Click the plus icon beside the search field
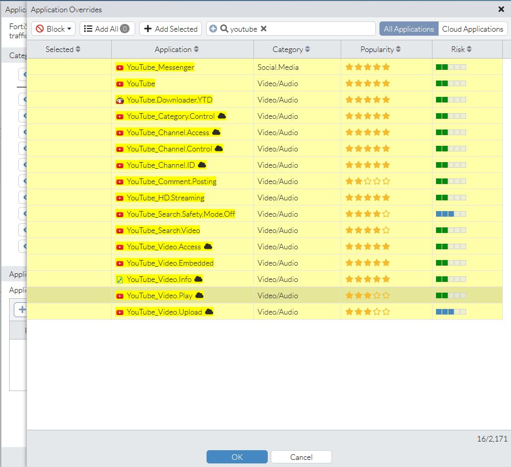Viewport: 511px width, 467px height. [213, 29]
